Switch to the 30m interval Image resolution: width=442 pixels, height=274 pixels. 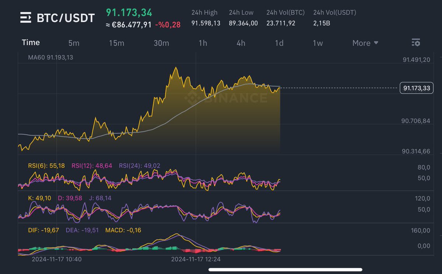[161, 43]
